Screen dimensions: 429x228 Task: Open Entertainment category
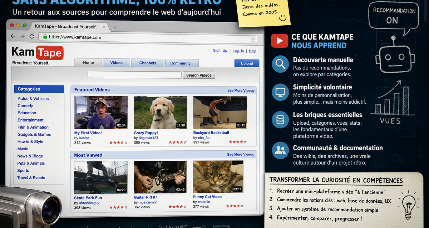pyautogui.click(x=30, y=120)
